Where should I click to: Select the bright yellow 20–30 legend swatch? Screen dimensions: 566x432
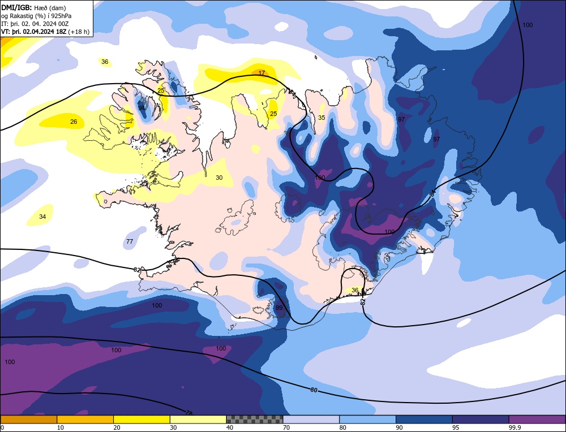click(141, 419)
